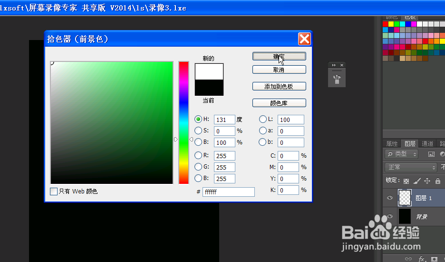Screen dimensions: 445x262
Task: Click the L value field showing 100
Action: coord(291,120)
